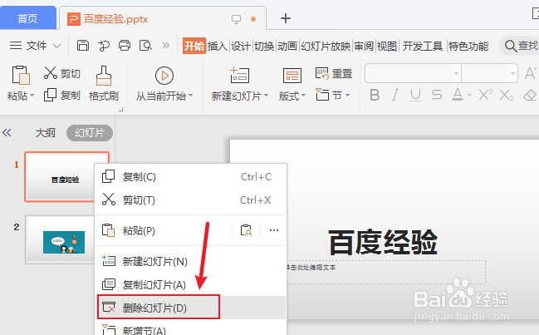Select slide 2 thumbnail
The width and height of the screenshot is (539, 335).
click(x=60, y=239)
